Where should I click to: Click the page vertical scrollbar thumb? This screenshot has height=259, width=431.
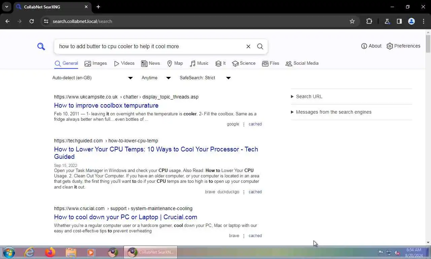[x=428, y=44]
